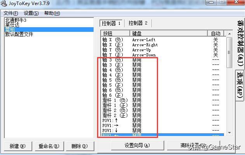Click the JoyToKey app icon in title bar
The image size is (245, 155).
[x=4, y=3]
